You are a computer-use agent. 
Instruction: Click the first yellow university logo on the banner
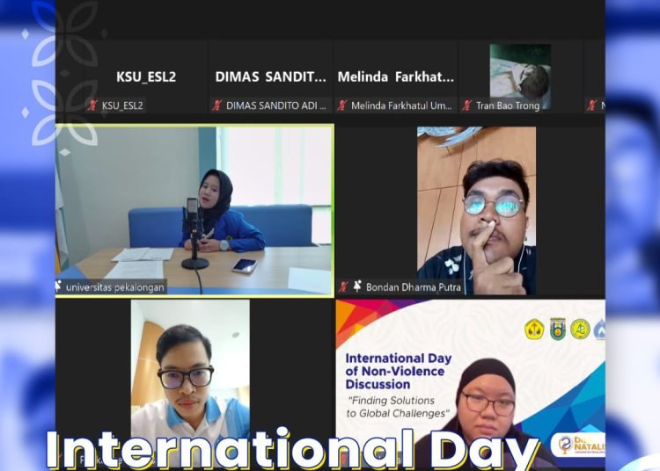click(x=534, y=329)
